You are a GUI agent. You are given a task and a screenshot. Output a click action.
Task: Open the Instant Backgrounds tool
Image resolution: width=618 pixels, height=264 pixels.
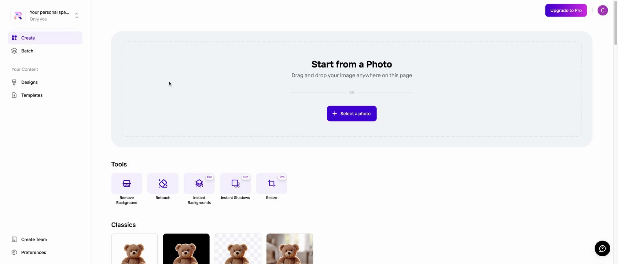pos(199,183)
